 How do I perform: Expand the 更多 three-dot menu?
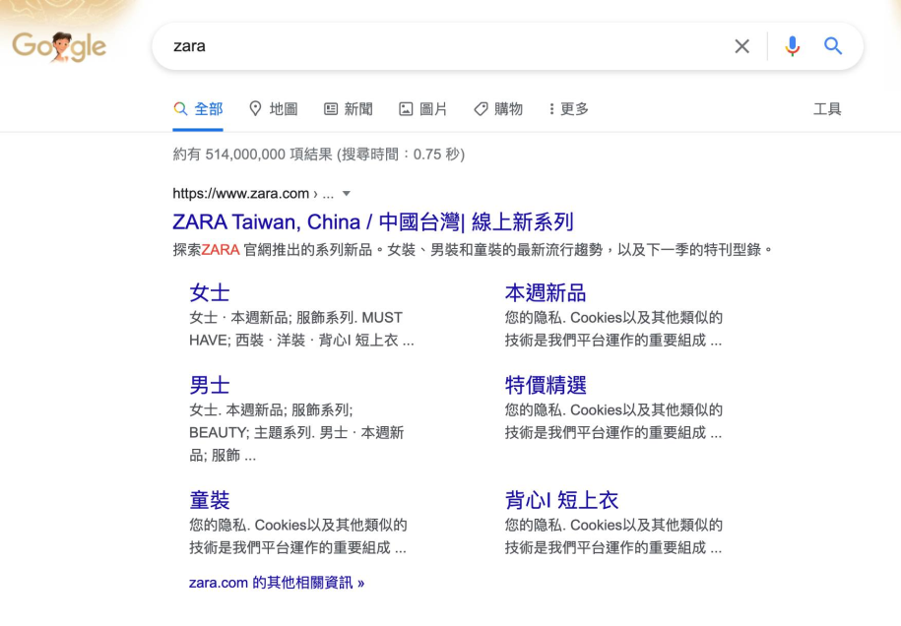point(568,108)
